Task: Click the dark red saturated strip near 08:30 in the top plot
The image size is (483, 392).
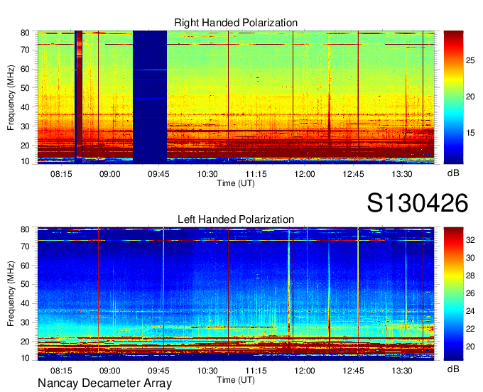Action: (80, 94)
